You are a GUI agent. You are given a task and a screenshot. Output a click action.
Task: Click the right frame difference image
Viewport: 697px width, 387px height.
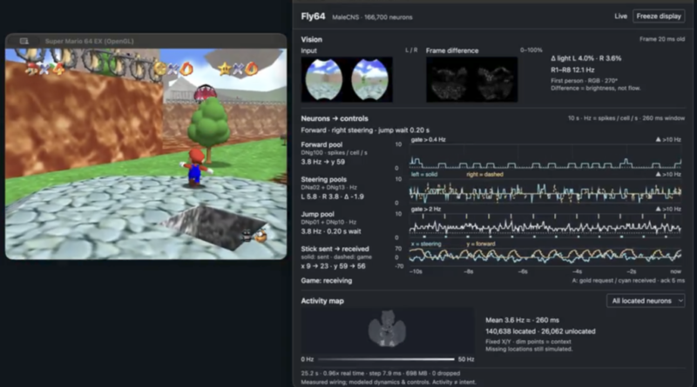(x=495, y=83)
